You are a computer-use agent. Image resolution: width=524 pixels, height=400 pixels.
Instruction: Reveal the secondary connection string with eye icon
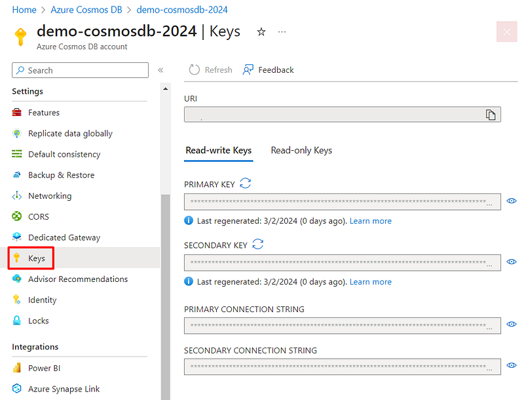pyautogui.click(x=512, y=365)
